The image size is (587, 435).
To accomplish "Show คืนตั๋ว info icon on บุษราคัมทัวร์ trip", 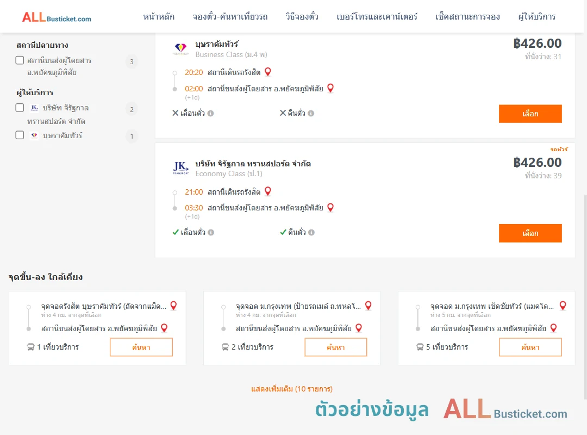I will [x=311, y=113].
